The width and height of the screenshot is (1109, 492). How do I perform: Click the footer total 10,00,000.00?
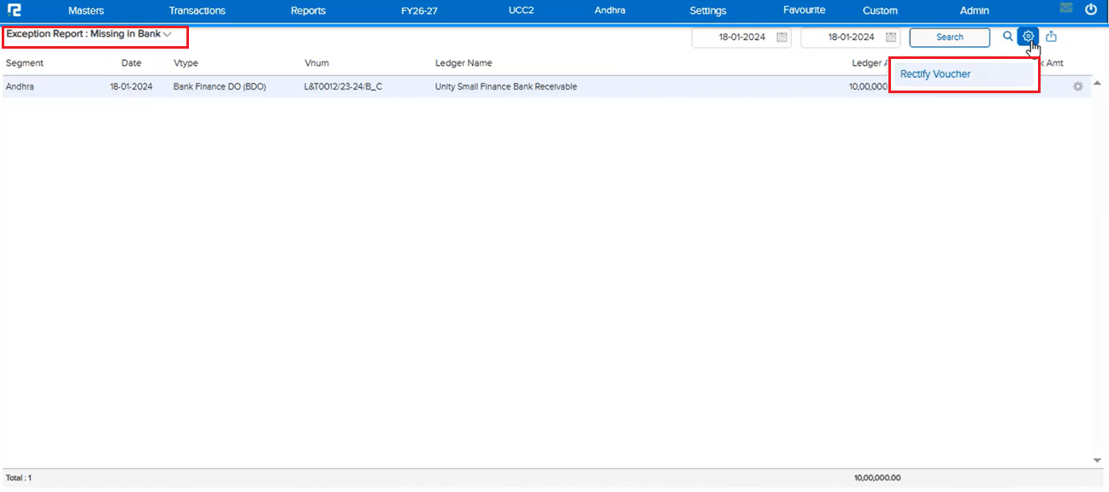coord(877,477)
